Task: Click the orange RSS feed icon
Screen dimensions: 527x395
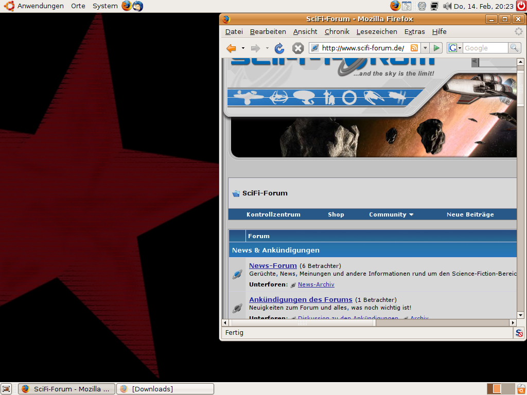Action: [x=414, y=48]
